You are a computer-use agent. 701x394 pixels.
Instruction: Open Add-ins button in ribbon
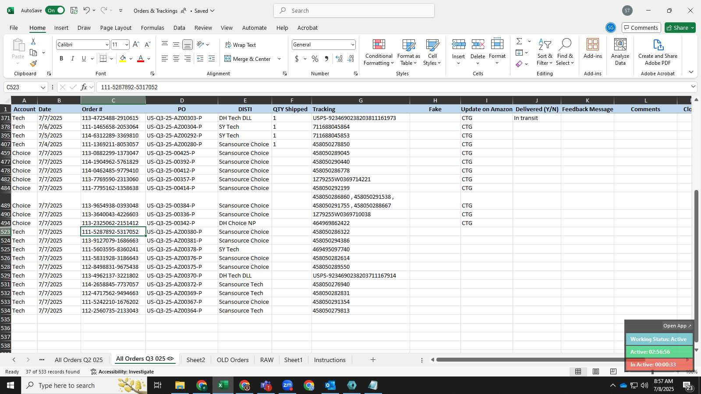coord(593,48)
